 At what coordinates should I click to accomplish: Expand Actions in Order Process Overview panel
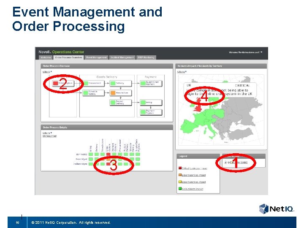click(47, 72)
